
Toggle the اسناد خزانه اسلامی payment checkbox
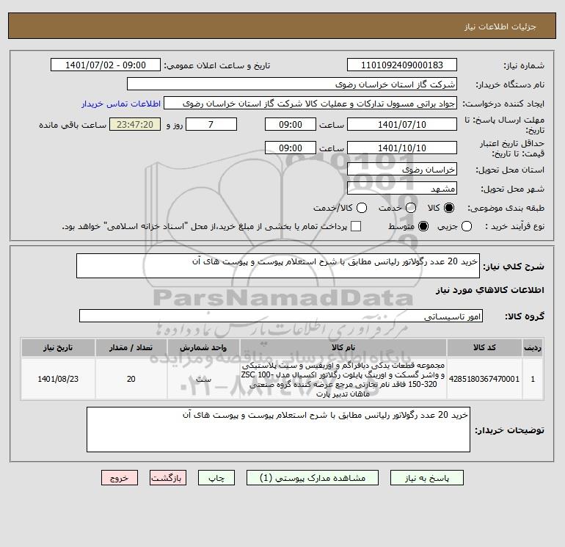[356, 226]
